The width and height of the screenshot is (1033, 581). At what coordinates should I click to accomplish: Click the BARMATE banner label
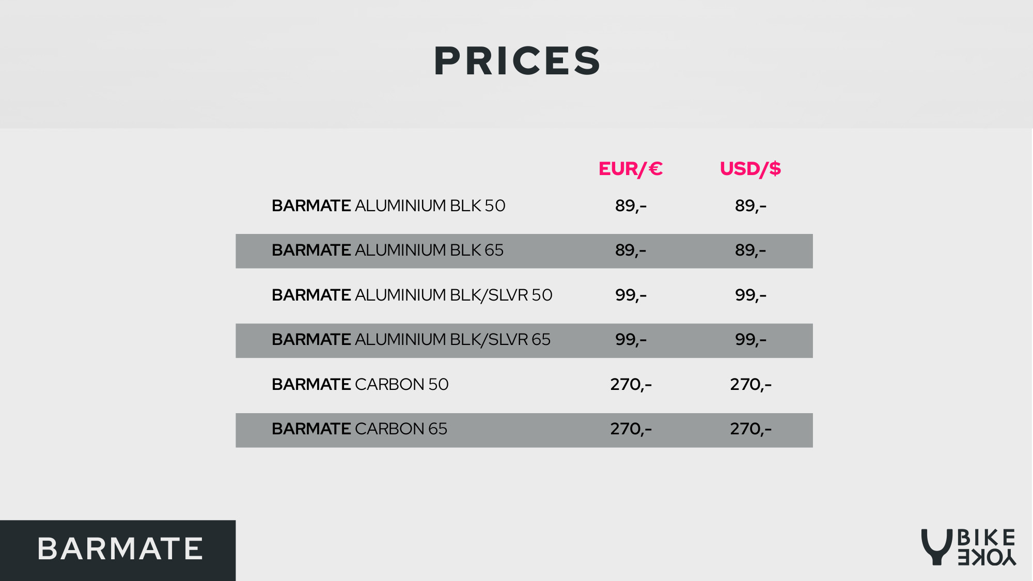coord(120,548)
